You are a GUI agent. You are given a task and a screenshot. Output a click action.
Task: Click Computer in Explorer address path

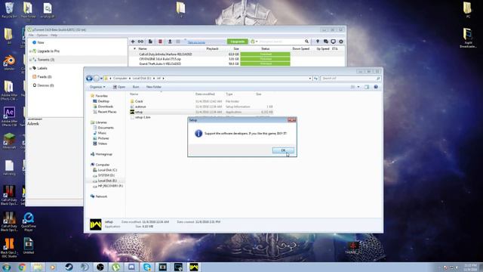(x=120, y=79)
